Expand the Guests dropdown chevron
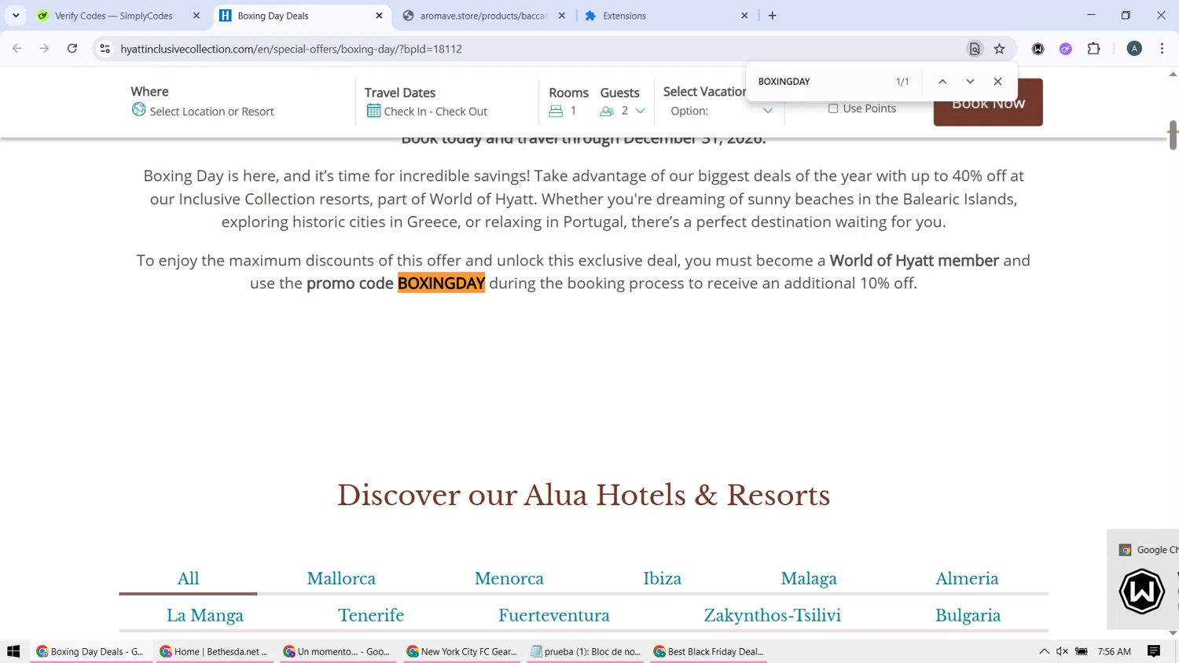This screenshot has width=1179, height=663. pos(641,111)
